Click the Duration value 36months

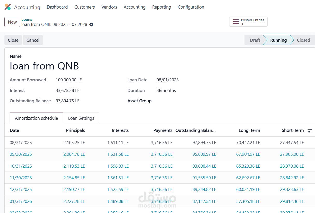166,90
